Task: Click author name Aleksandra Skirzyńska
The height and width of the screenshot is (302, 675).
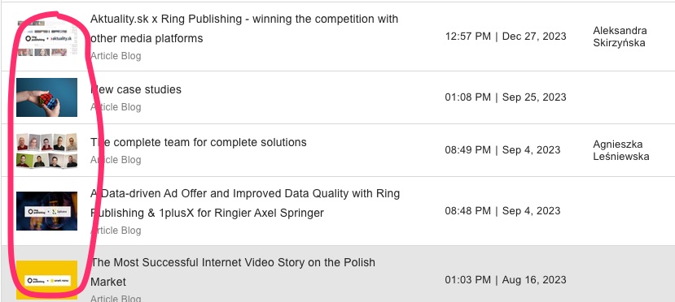Action: coord(620,37)
